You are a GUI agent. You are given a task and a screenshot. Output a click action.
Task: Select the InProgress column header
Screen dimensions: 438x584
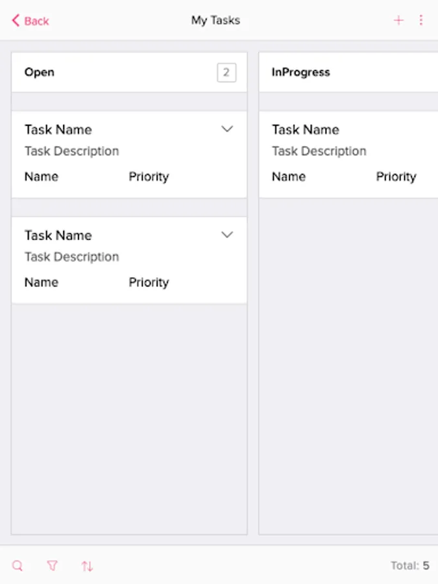300,72
